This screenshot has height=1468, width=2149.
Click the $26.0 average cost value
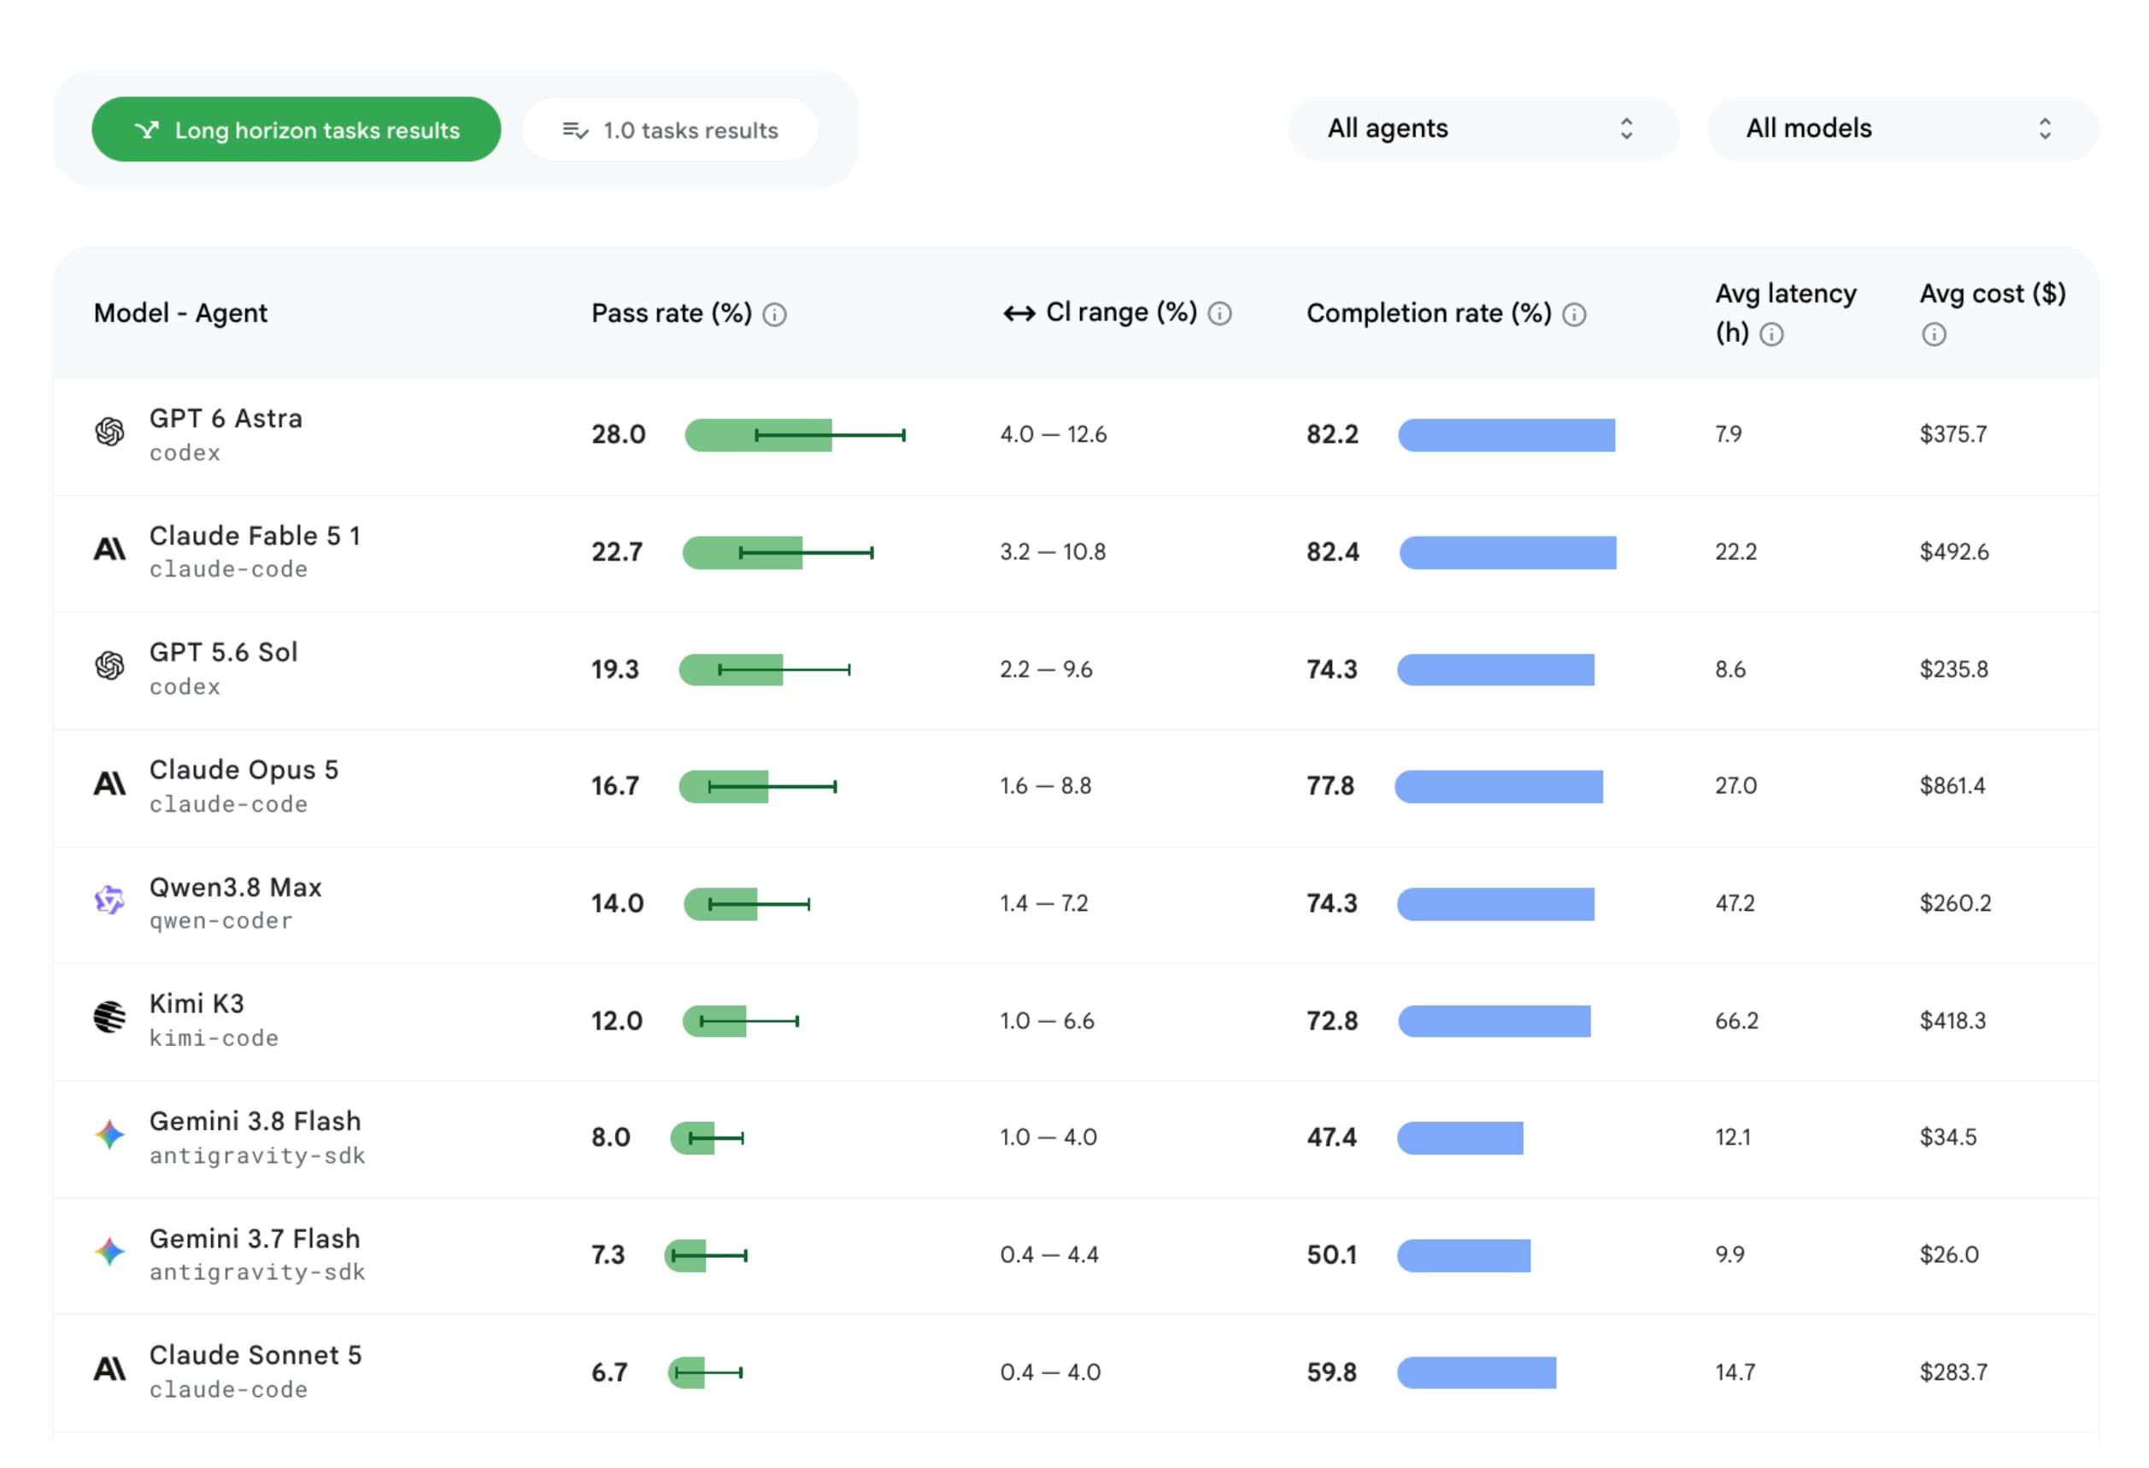[1949, 1254]
